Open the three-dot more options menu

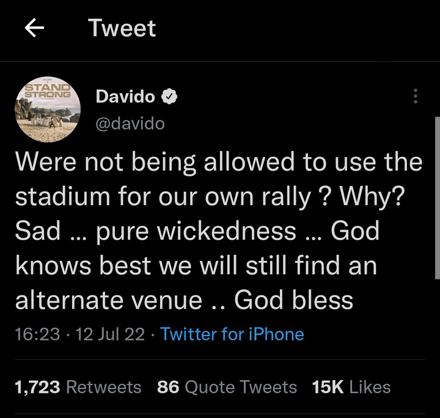pyautogui.click(x=416, y=97)
